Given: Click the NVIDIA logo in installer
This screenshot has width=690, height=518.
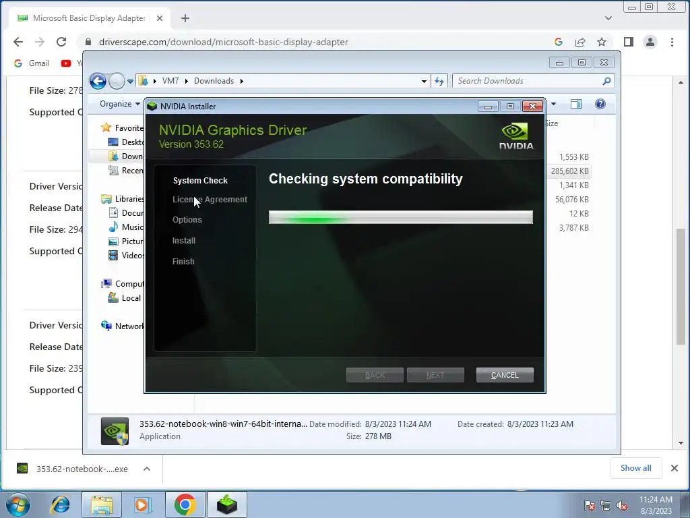Looking at the screenshot, I should coord(515,136).
